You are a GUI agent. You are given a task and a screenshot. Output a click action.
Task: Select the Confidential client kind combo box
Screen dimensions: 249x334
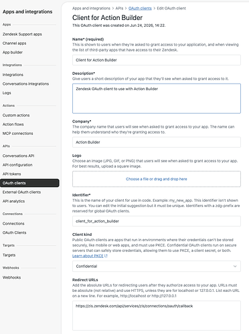[x=157, y=267]
